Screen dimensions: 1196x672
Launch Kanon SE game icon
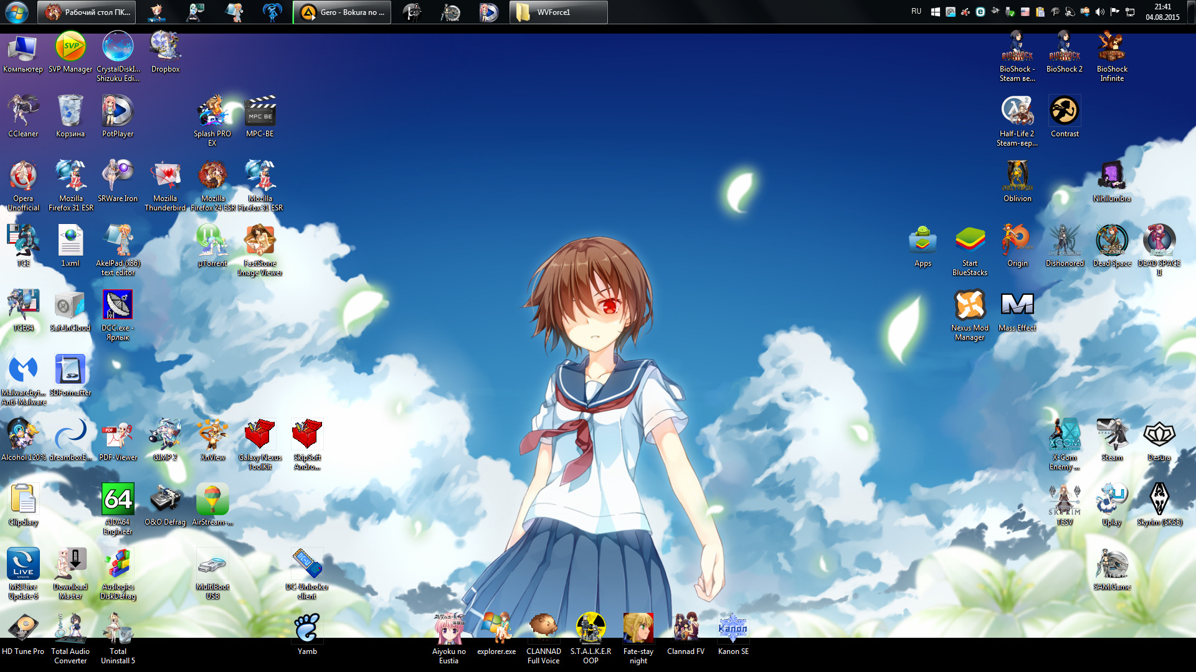[733, 635]
